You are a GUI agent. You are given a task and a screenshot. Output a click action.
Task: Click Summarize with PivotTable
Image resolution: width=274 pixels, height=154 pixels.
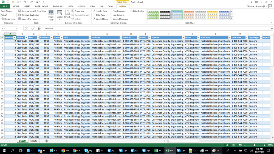pos(32,11)
